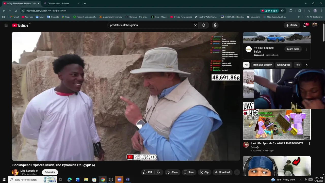
Task: Open the Live Speedy channel name link
Action: click(28, 171)
